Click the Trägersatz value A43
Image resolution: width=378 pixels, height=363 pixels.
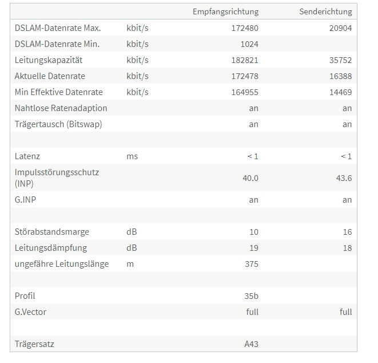251,344
